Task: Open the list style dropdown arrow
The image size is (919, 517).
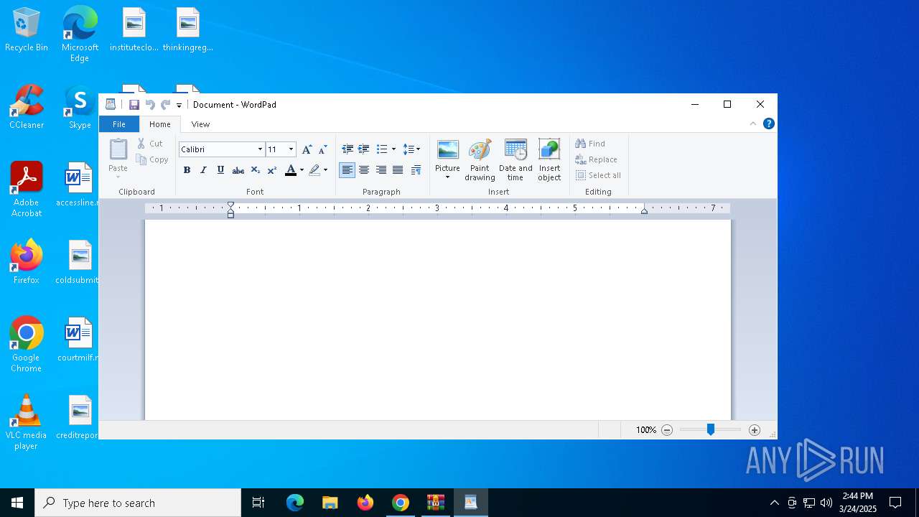Action: point(393,149)
